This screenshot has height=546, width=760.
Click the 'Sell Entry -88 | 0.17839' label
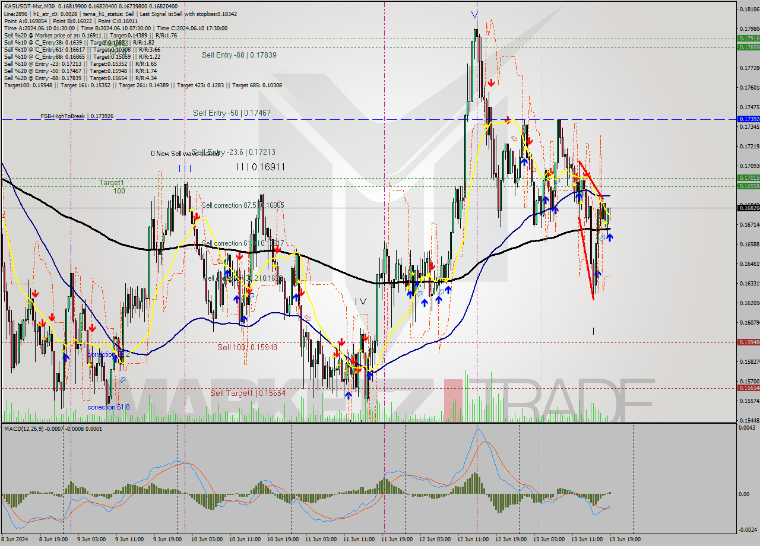(x=239, y=55)
